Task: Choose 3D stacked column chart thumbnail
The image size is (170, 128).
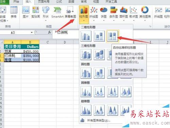Action: coord(99,55)
